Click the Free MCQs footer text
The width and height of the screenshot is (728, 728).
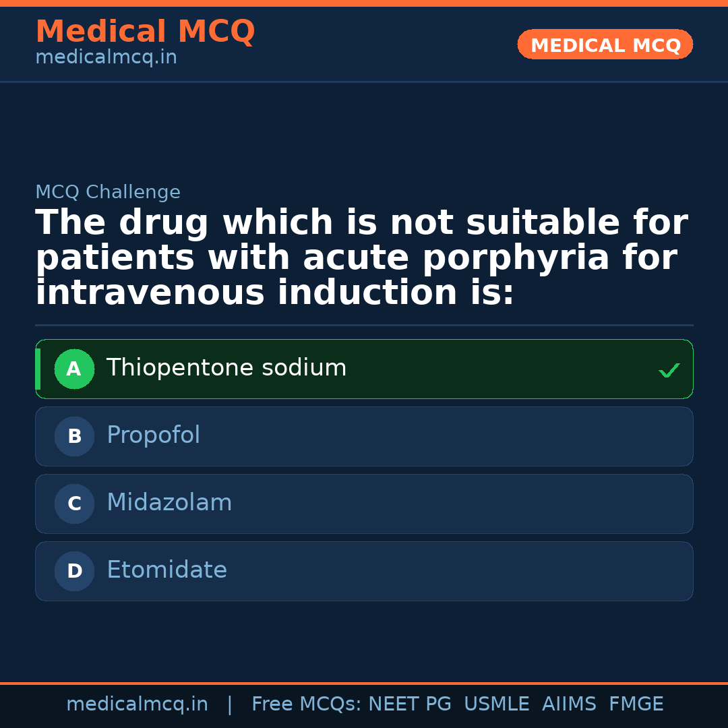pyautogui.click(x=306, y=704)
